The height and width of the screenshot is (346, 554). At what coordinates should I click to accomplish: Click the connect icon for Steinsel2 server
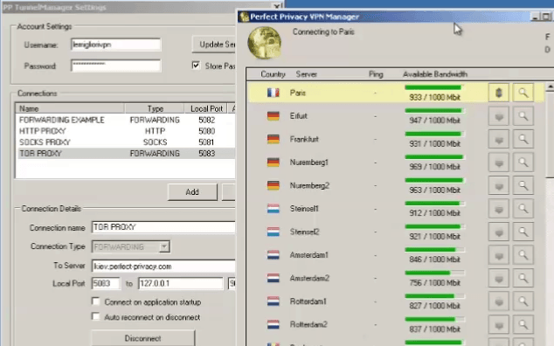(x=499, y=232)
